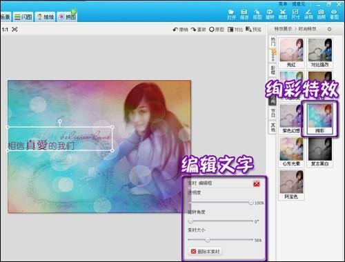Select the 影楼 effects category tab

[x=273, y=70]
